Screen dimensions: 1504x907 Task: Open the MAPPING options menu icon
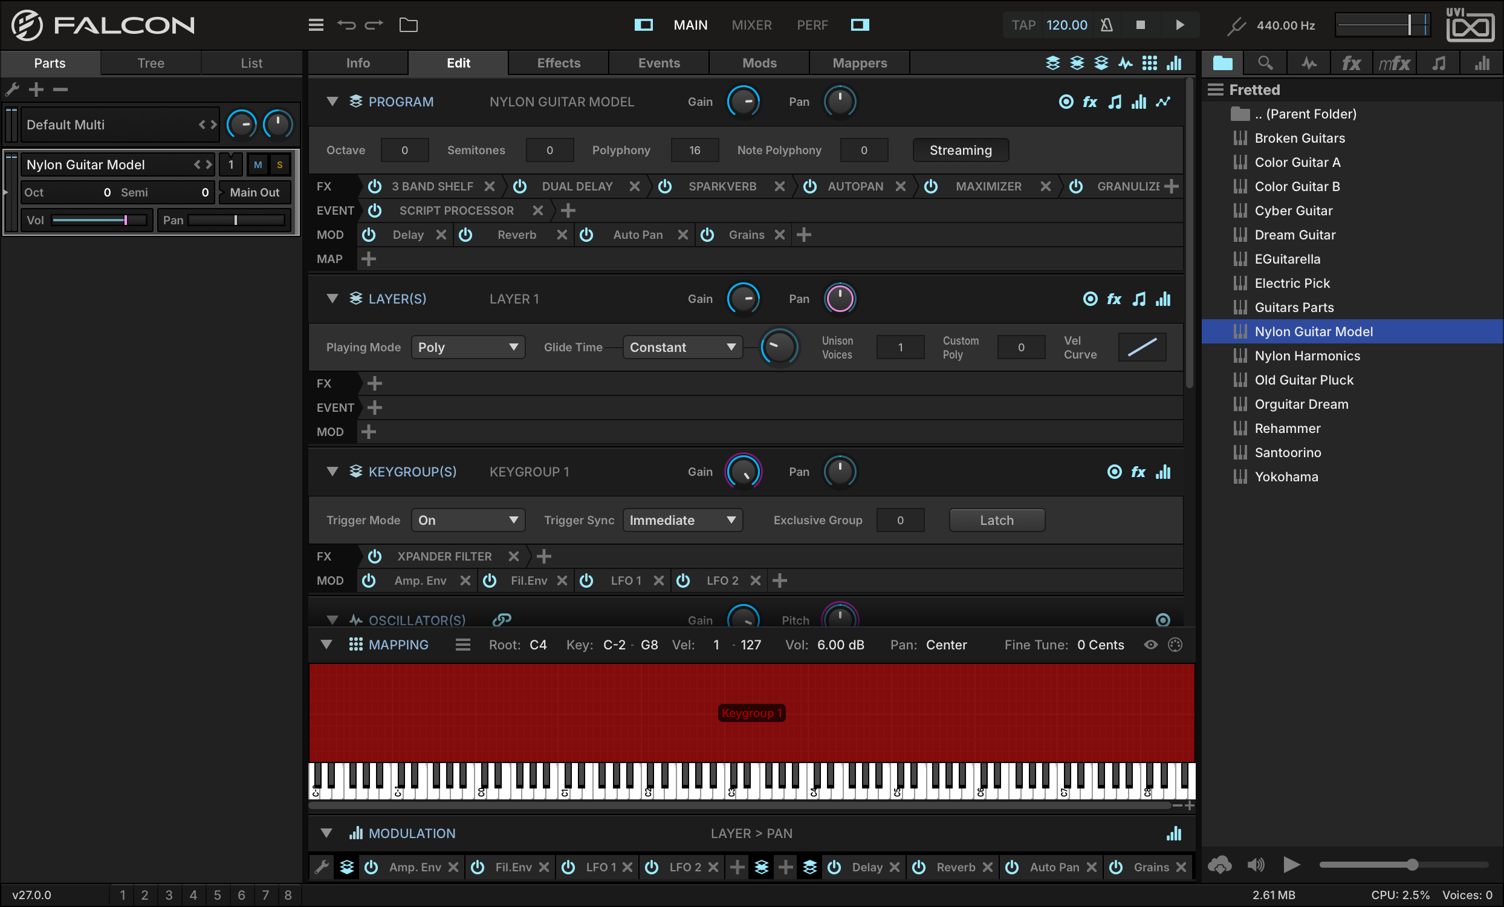(x=462, y=645)
